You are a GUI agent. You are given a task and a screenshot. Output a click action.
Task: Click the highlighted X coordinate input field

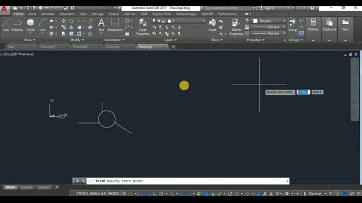tap(303, 92)
